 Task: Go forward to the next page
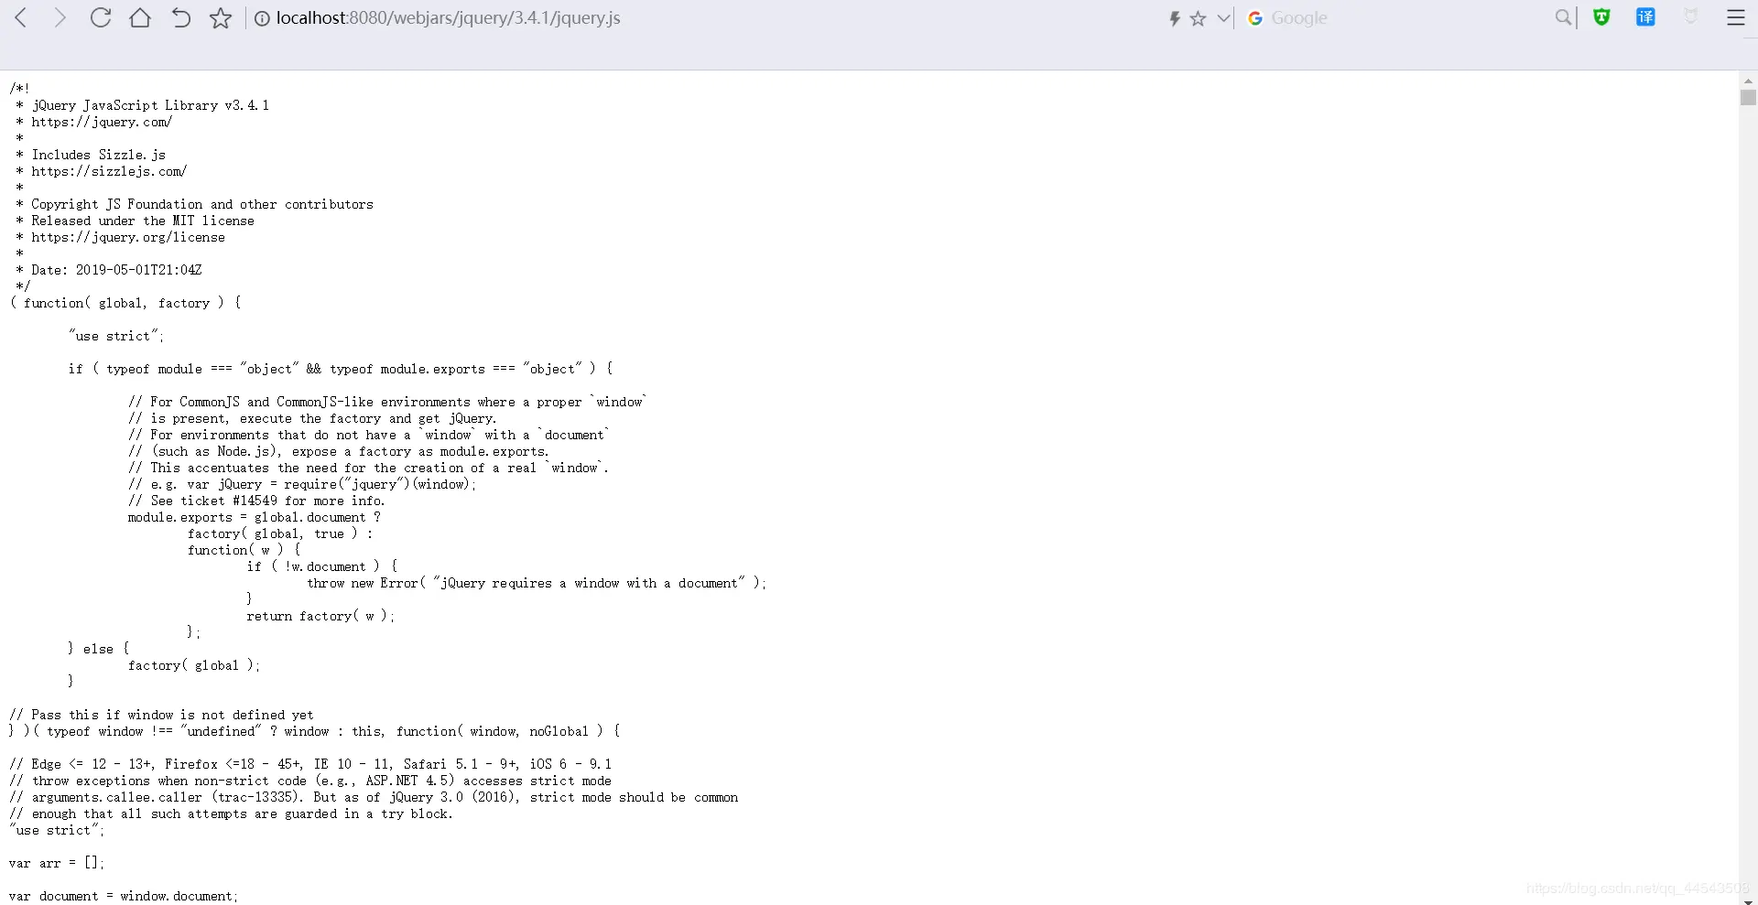(60, 17)
